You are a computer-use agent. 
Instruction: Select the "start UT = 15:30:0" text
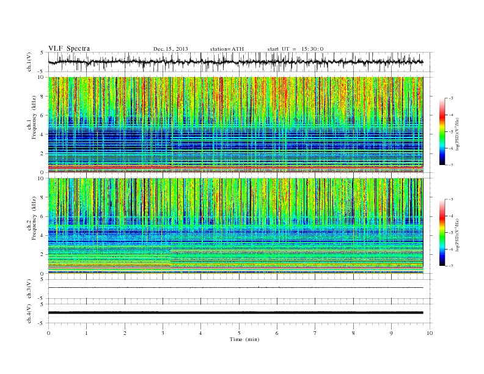(295, 49)
